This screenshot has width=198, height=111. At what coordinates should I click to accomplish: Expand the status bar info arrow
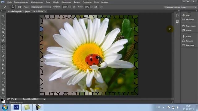(45, 99)
